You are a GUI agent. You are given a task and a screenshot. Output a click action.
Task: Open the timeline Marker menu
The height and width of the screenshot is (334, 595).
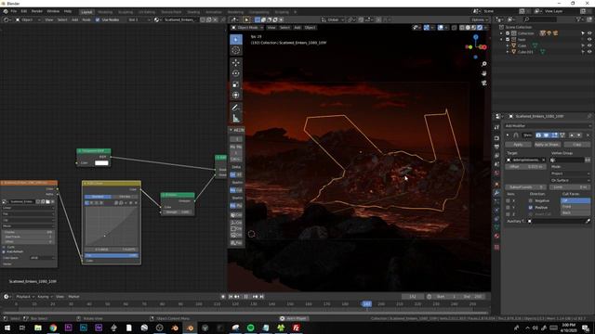[x=74, y=297]
